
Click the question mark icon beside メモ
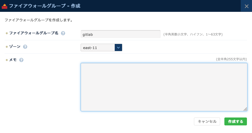click(x=21, y=60)
